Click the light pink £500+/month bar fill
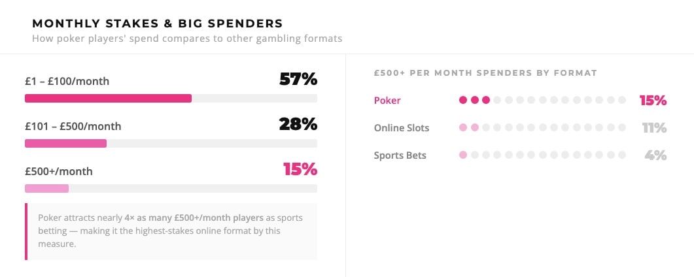Screen dimensions: 694x277 coord(46,188)
